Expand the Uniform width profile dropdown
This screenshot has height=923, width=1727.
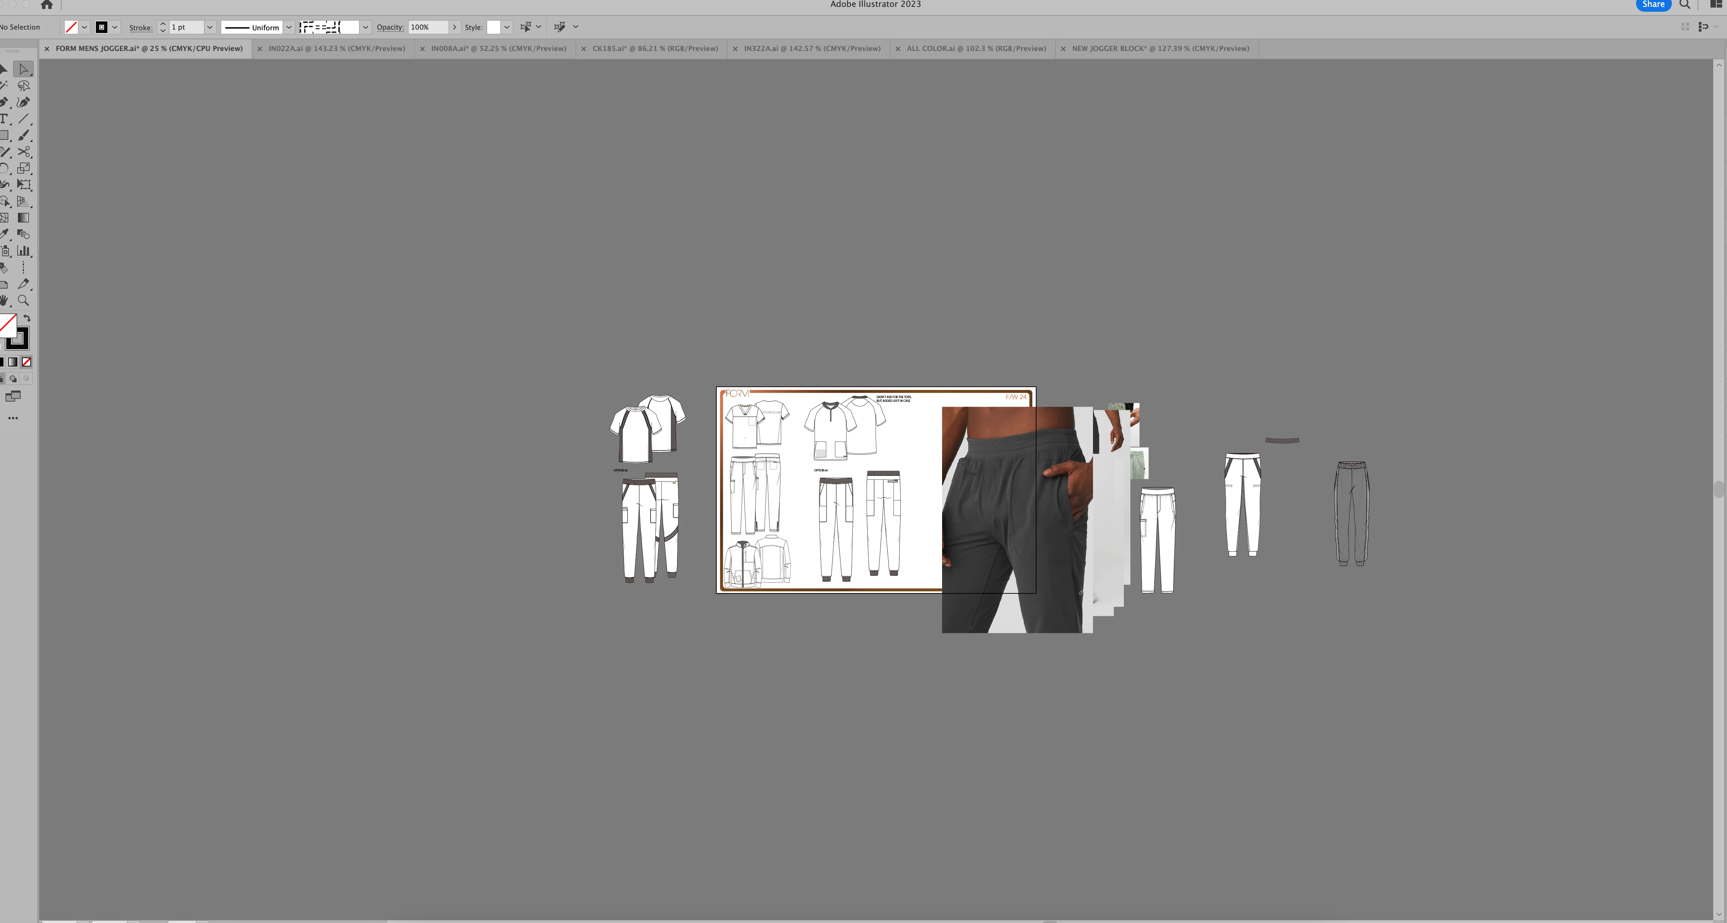pos(289,28)
